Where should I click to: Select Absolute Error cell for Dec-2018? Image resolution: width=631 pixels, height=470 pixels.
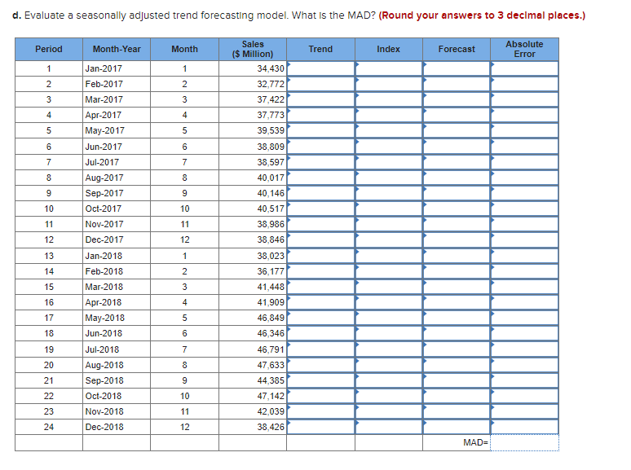coord(525,427)
